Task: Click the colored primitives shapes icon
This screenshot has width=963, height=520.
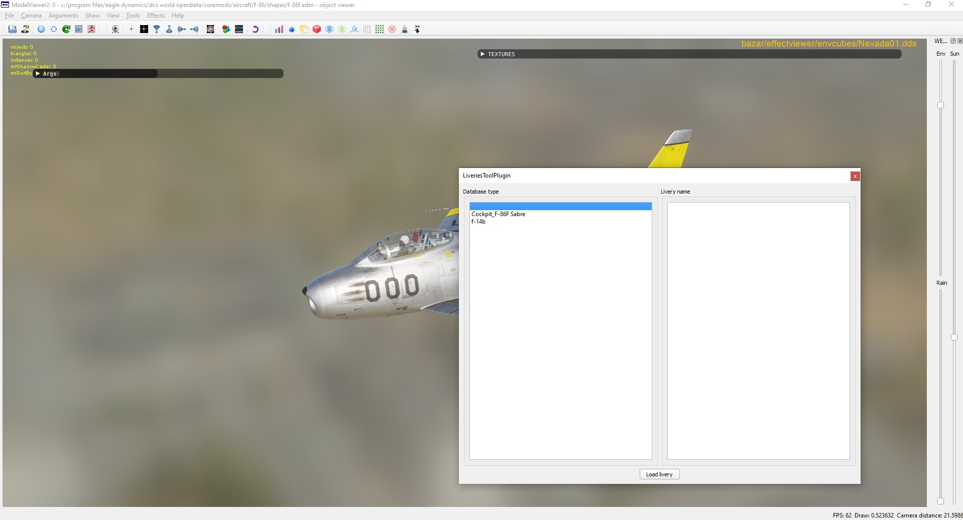Action: tap(226, 29)
